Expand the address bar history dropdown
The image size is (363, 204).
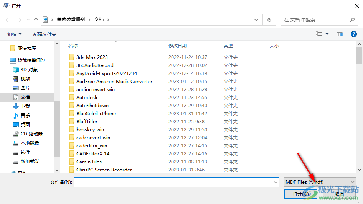pos(256,20)
